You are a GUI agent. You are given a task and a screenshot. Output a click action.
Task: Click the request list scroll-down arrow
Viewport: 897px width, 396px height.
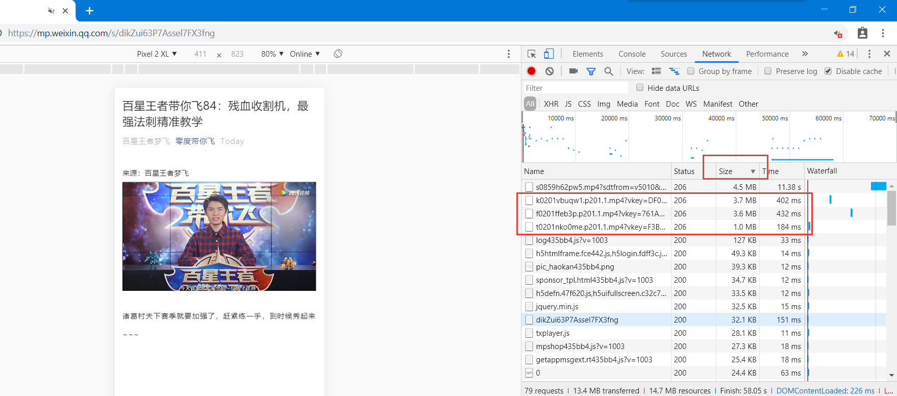[891, 375]
